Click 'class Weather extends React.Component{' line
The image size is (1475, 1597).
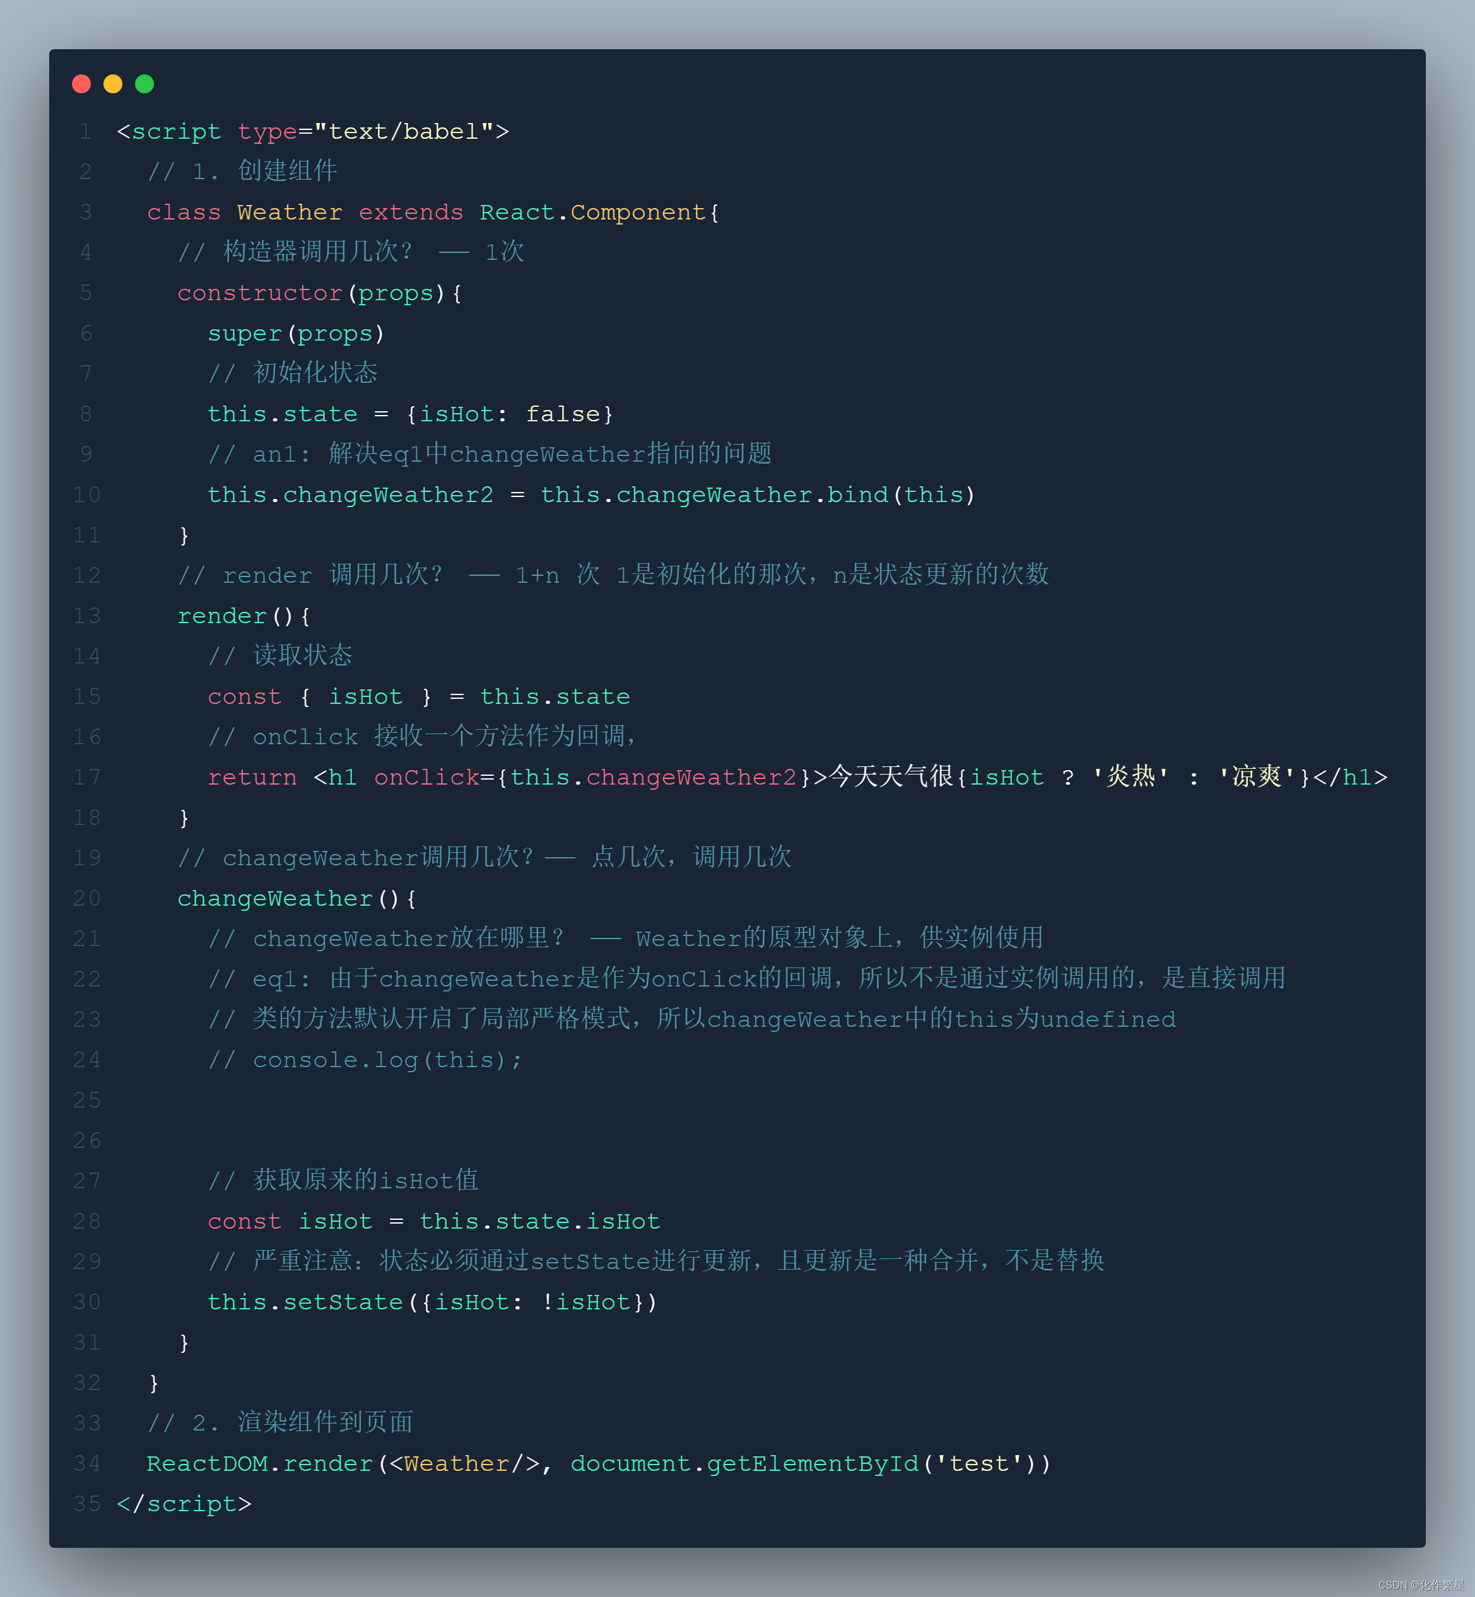(x=433, y=213)
